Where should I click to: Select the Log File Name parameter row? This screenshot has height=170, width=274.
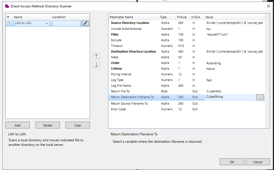187,86
